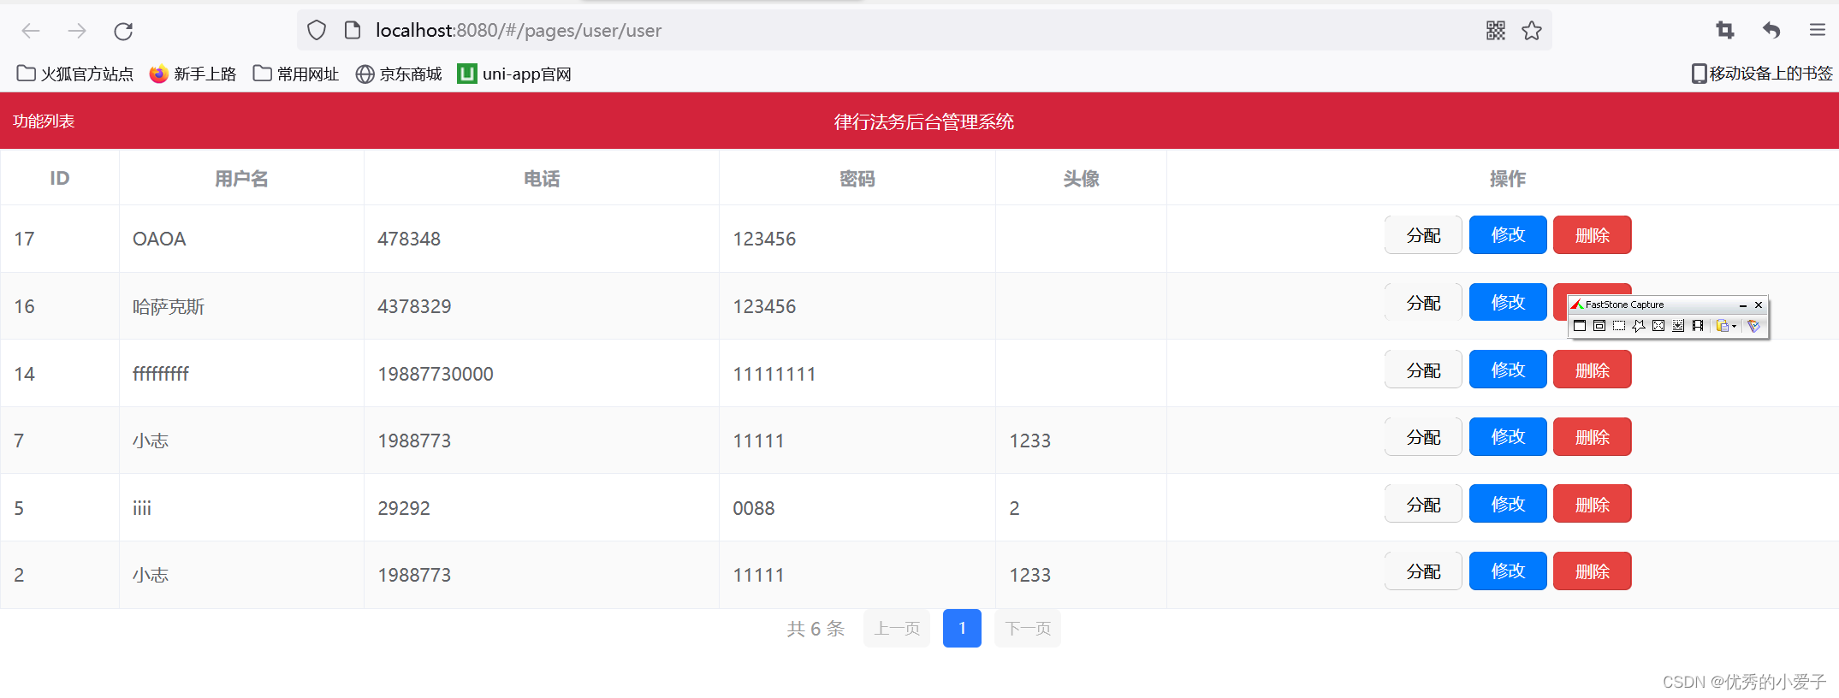Click 修改 for user iiii

tap(1508, 505)
